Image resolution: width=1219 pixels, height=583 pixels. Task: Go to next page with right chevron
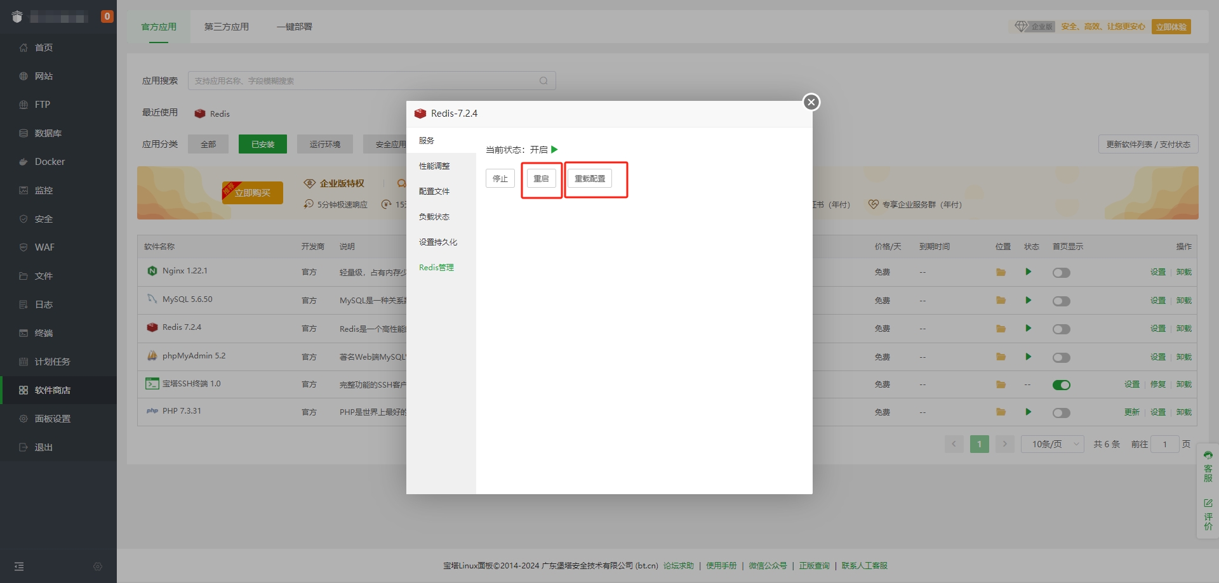(1004, 444)
